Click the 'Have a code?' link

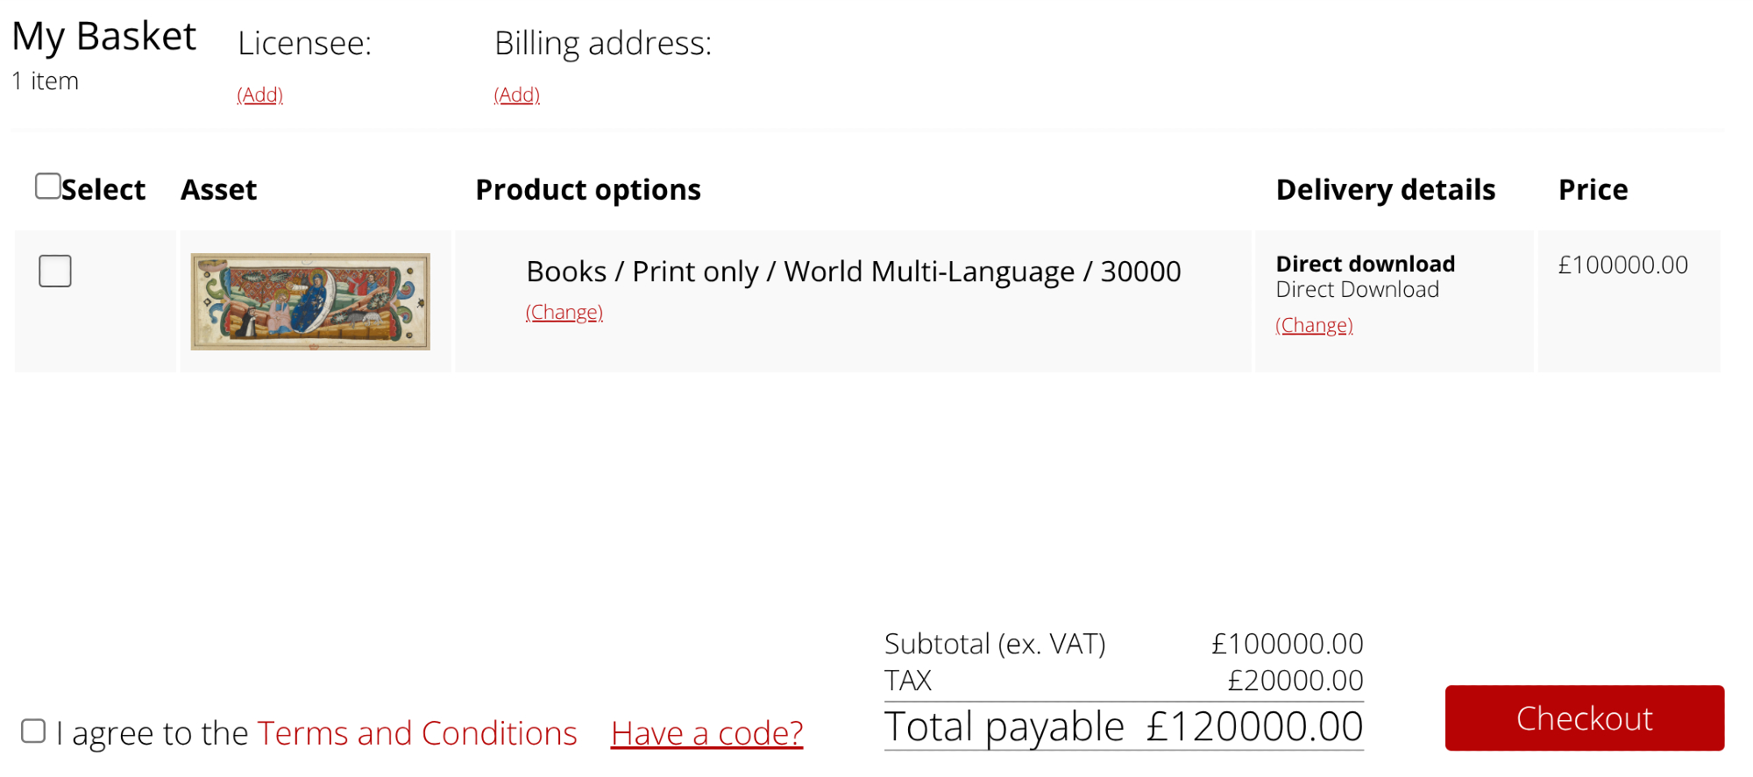(706, 733)
